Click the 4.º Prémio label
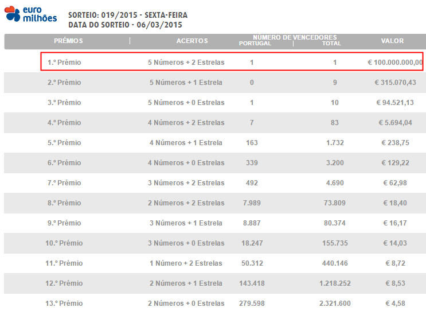The height and width of the screenshot is (315, 426). [64, 123]
